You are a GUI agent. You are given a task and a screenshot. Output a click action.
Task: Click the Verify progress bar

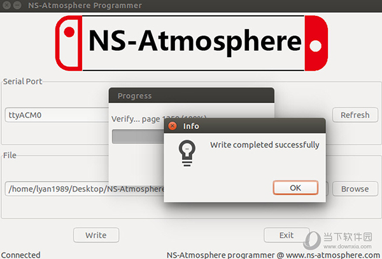coord(138,136)
